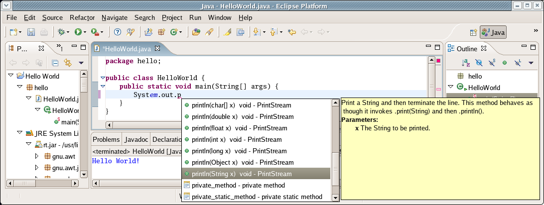Open Help with the question mark icon
The height and width of the screenshot is (205, 544).
(x=118, y=32)
